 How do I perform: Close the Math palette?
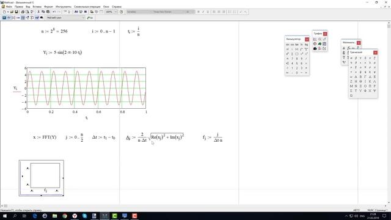coord(359,43)
